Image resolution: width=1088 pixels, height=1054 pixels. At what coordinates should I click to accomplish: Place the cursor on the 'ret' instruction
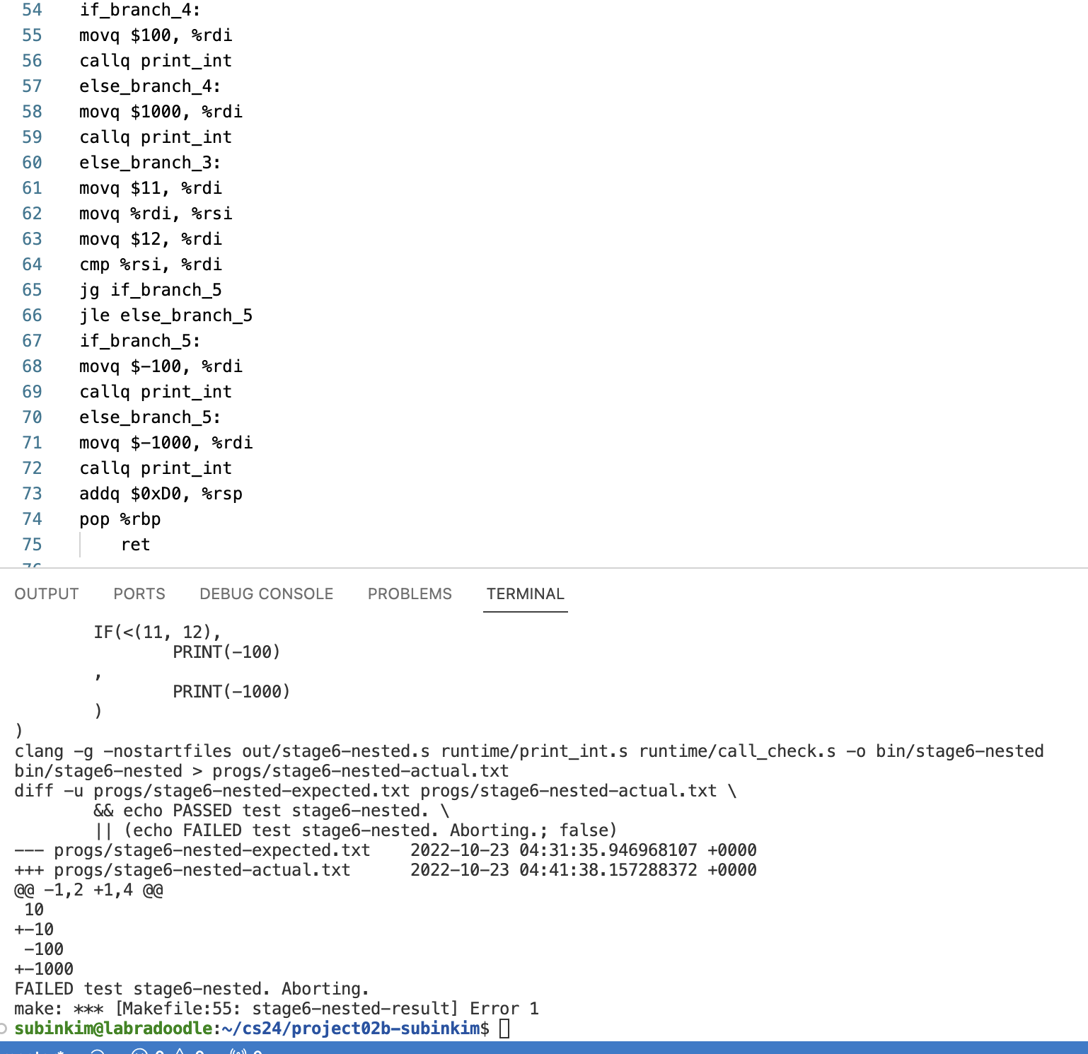[135, 544]
